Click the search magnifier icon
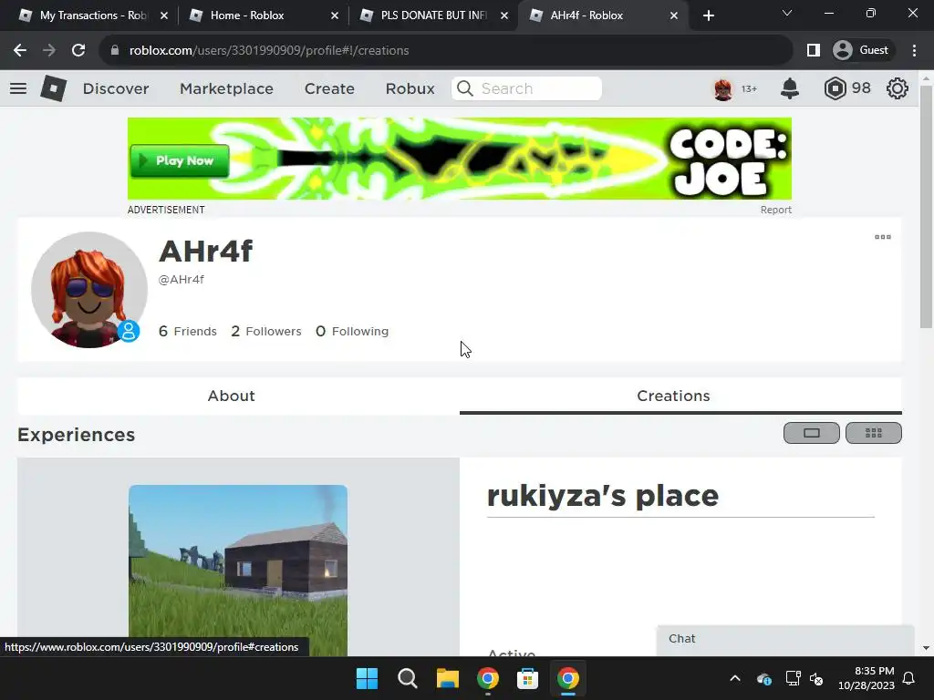This screenshot has height=700, width=934. click(x=465, y=88)
